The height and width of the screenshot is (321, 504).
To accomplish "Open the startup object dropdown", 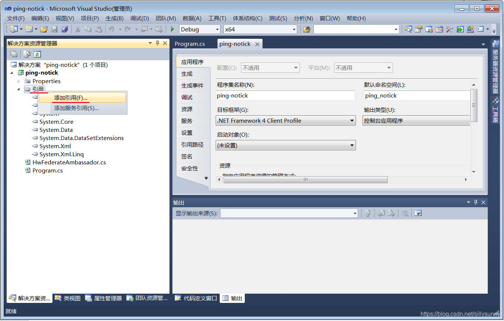I will (352, 146).
